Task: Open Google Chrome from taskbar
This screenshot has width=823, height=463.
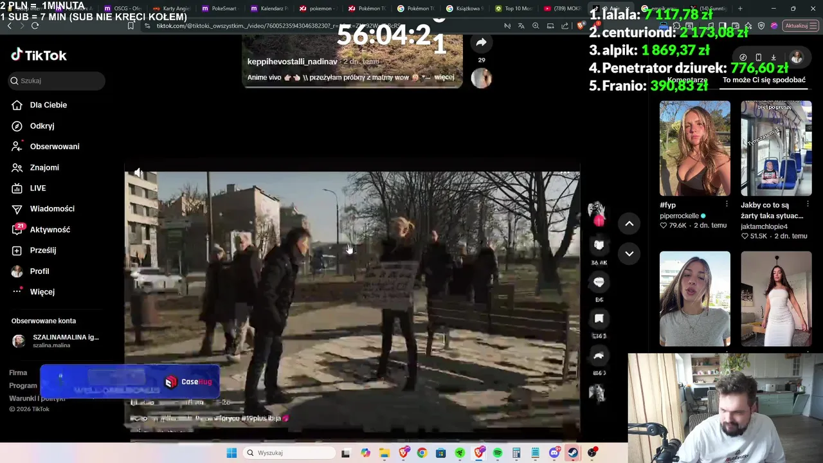Action: tap(422, 453)
